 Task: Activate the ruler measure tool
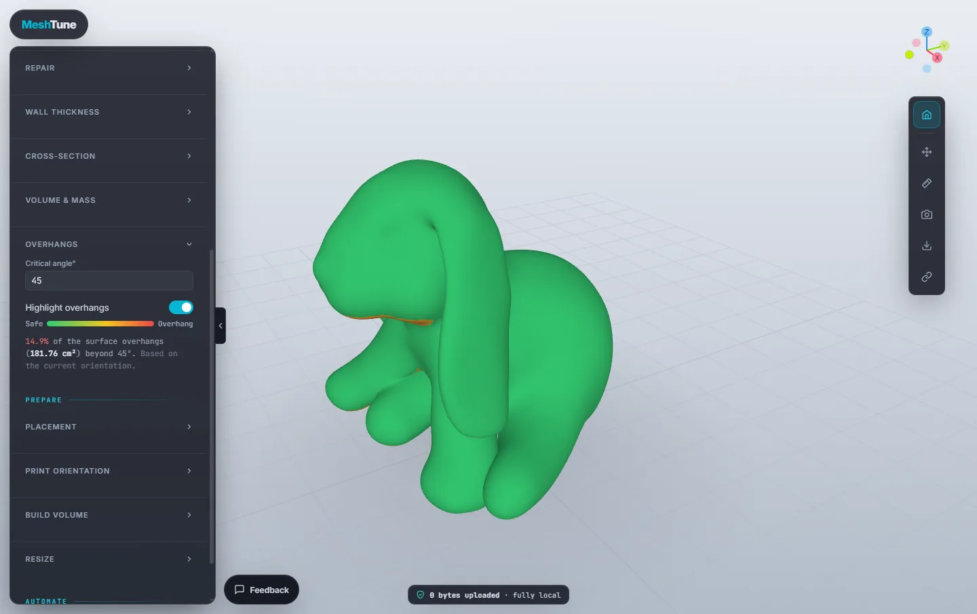(x=927, y=183)
